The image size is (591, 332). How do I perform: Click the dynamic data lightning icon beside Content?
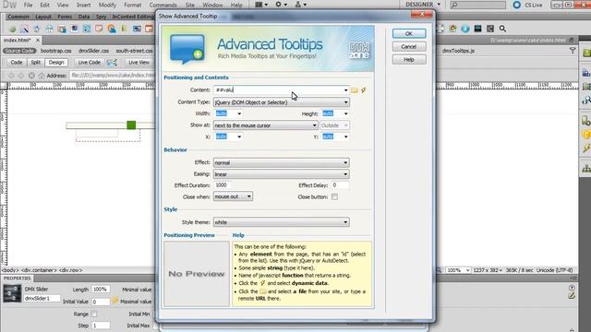pos(363,90)
